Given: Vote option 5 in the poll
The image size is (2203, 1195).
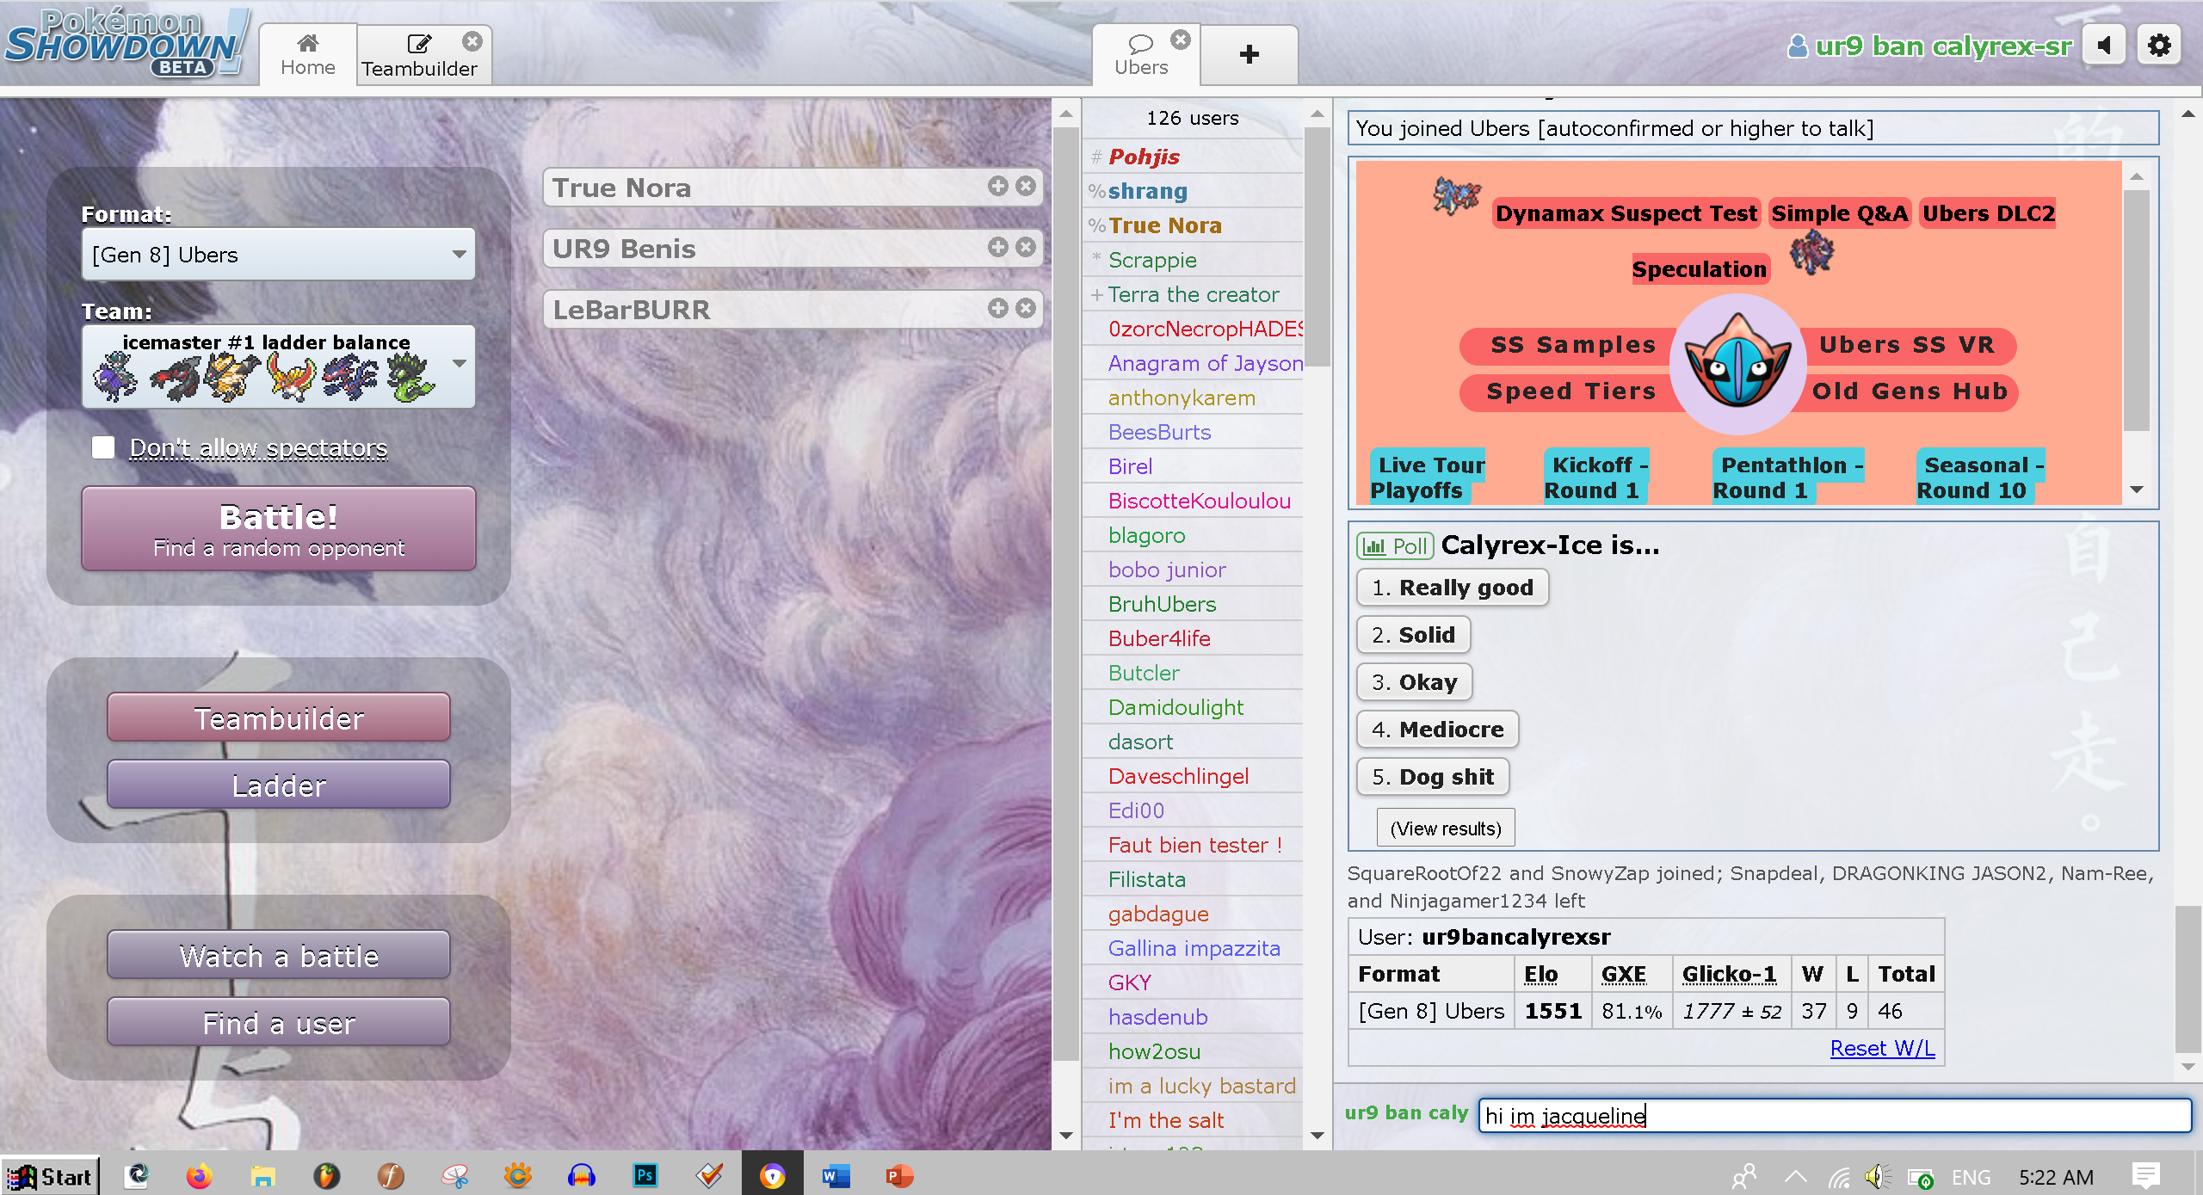Looking at the screenshot, I should coord(1433,777).
